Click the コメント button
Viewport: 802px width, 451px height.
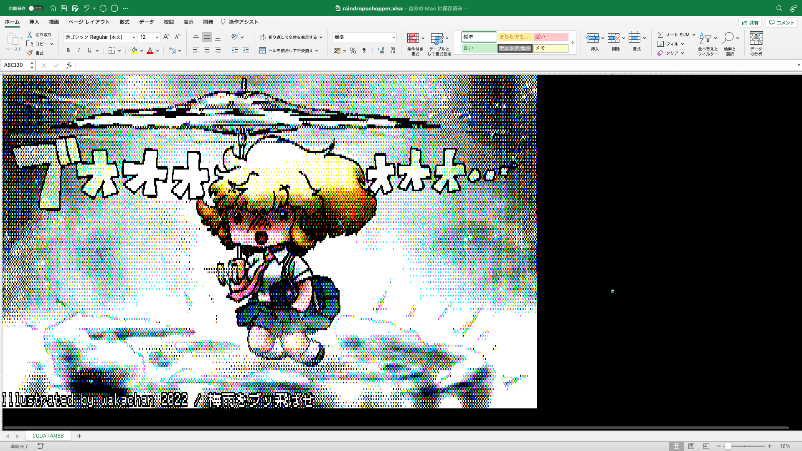[782, 23]
